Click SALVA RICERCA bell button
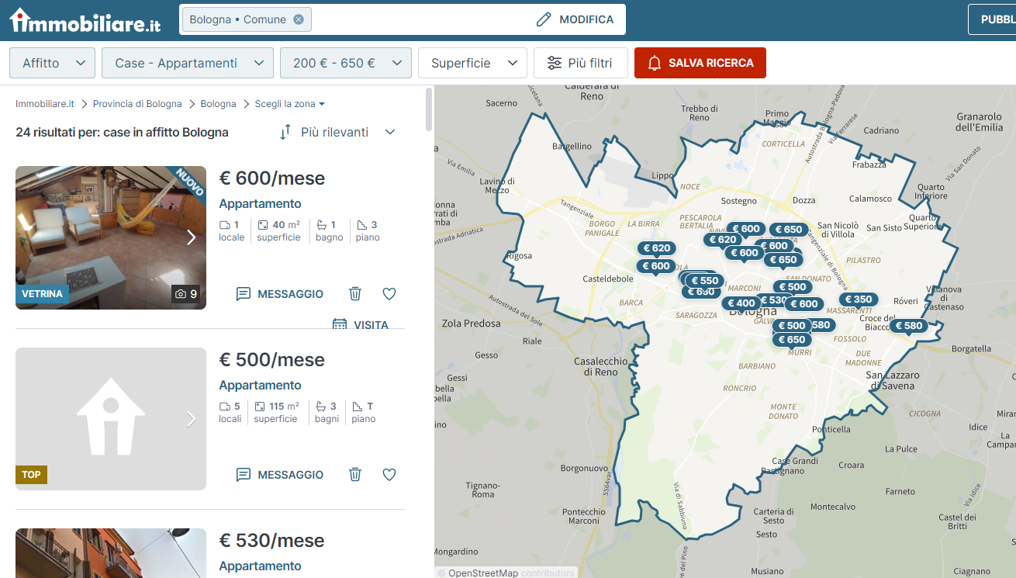1016x578 pixels. 700,63
